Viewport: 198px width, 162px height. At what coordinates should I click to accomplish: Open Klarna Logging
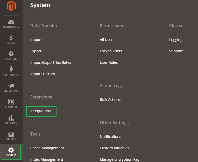click(176, 40)
